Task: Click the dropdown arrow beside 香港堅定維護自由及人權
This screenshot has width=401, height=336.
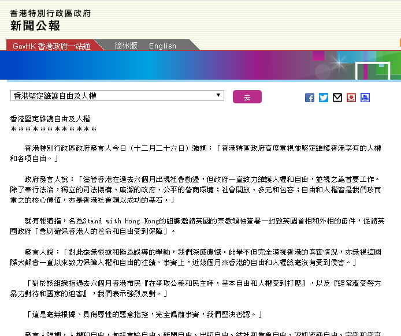Action: coord(219,96)
